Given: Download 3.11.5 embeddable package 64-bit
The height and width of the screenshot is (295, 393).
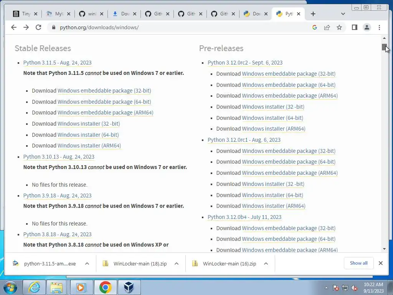Looking at the screenshot, I should (x=104, y=101).
